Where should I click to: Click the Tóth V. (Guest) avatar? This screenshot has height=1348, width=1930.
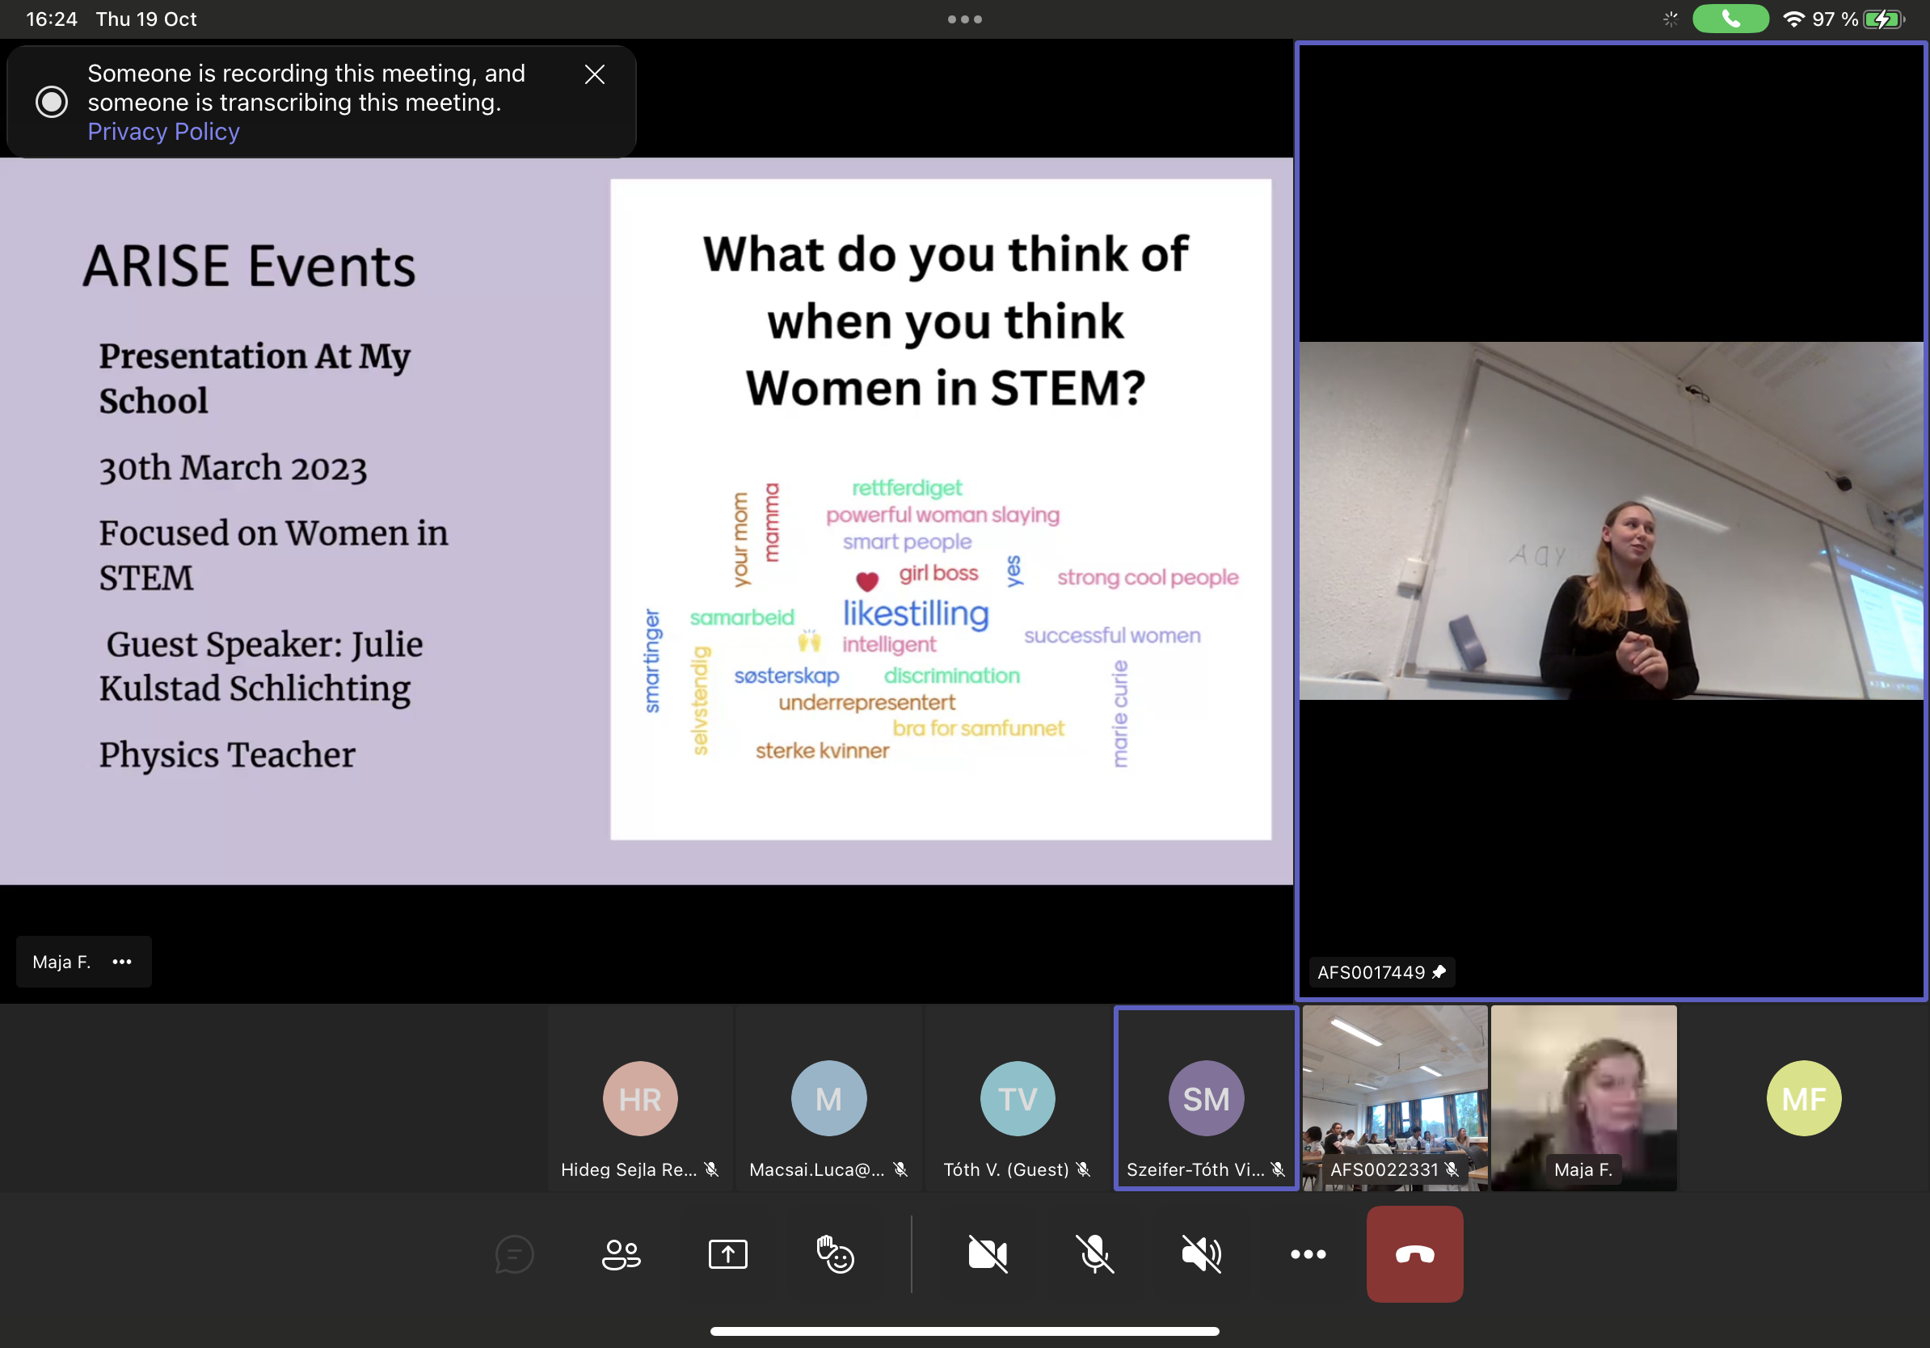1017,1098
